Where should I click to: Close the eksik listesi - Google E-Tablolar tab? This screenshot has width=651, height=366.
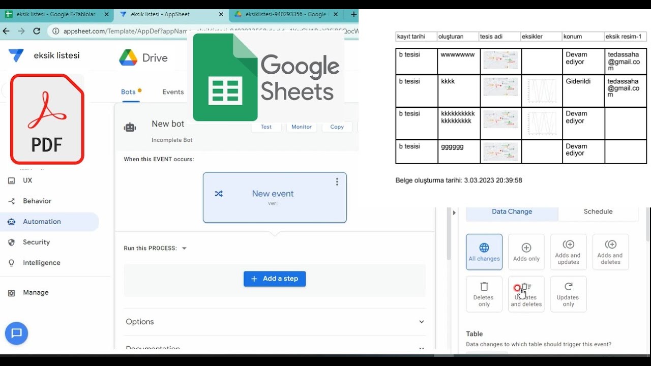(106, 15)
